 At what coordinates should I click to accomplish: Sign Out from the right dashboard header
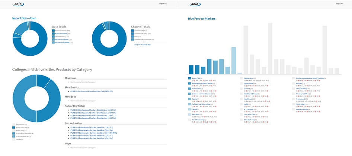pos(339,3)
